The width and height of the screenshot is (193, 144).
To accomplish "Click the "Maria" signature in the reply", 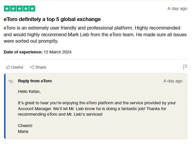I will [23, 131].
